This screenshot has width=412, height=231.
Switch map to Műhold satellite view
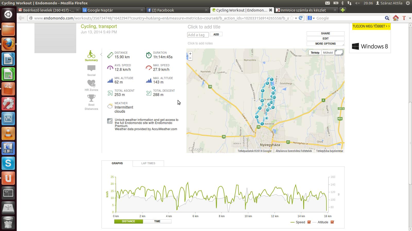coord(328,53)
